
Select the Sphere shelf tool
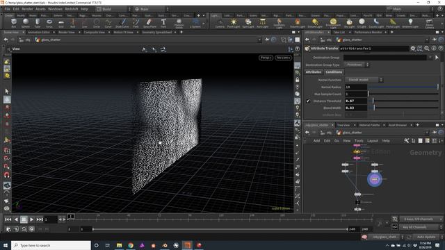point(26,23)
